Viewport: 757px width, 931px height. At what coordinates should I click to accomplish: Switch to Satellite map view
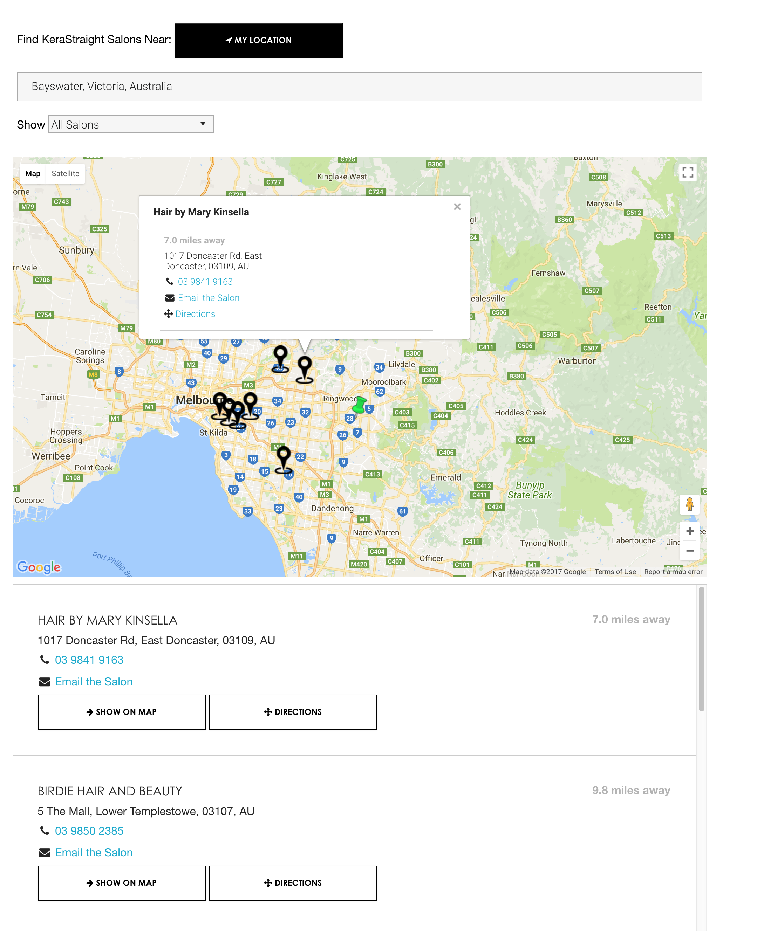click(66, 173)
